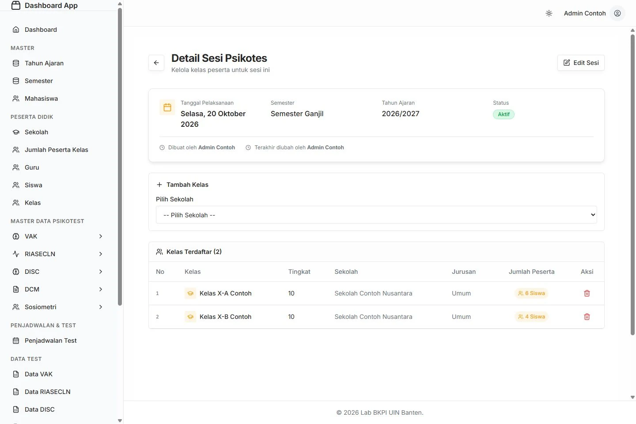Viewport: 636px width, 424px height.
Task: Click the Data VAK document icon
Action: point(16,374)
